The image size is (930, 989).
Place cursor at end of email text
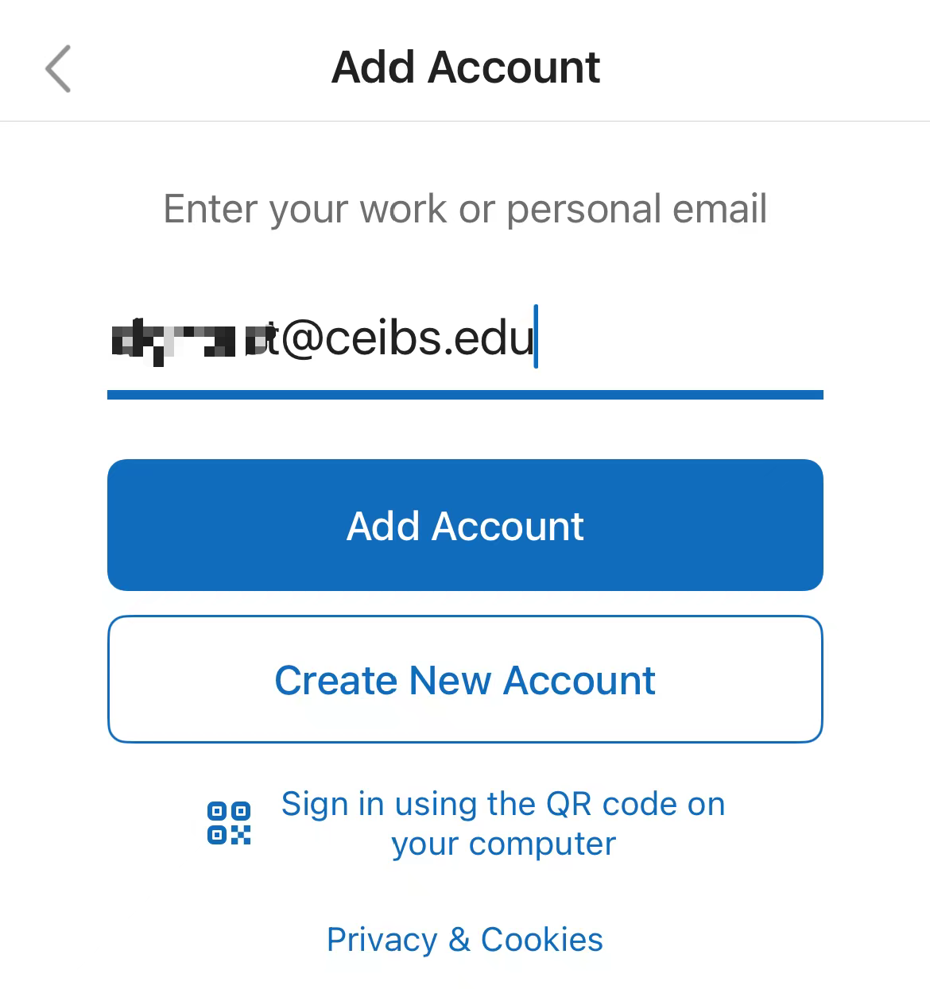tap(536, 338)
